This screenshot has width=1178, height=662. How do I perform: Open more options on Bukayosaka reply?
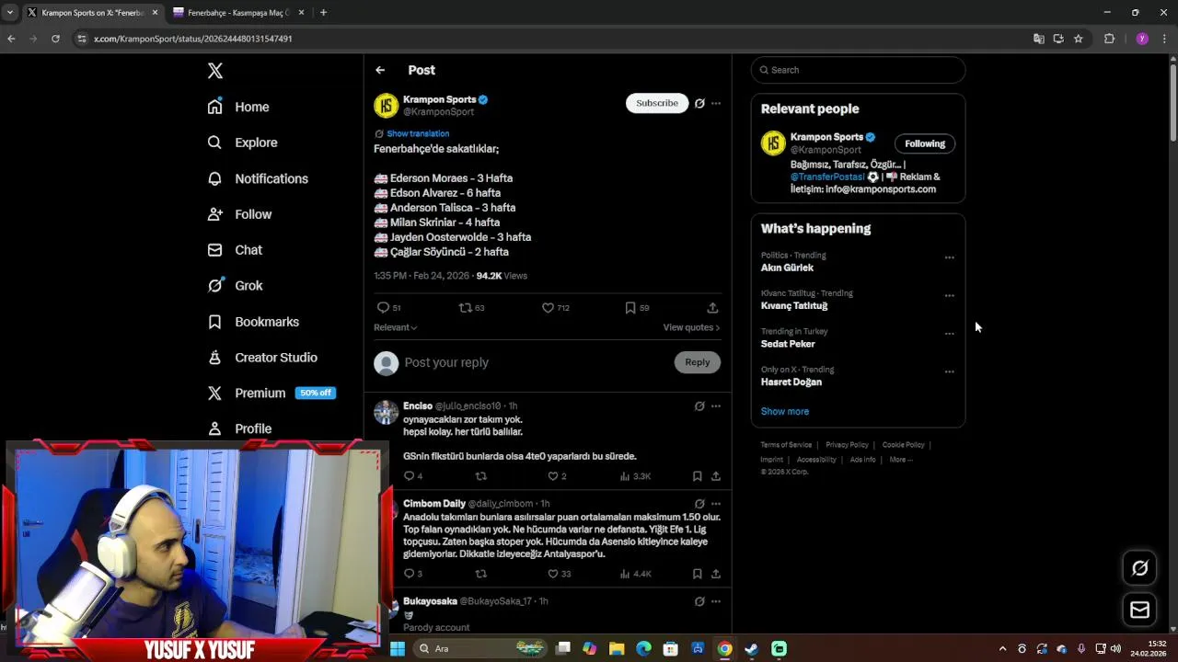coord(716,601)
